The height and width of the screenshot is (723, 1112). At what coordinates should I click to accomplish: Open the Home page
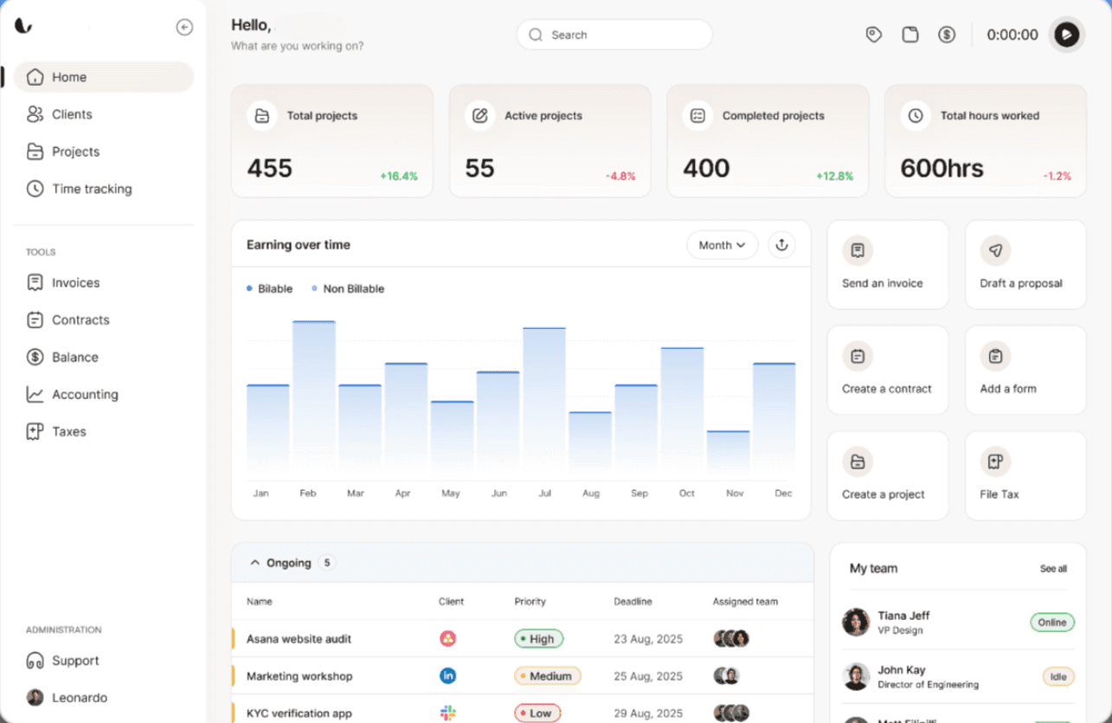pos(104,77)
